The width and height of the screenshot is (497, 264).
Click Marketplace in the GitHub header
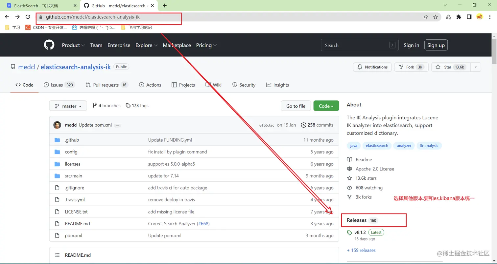[x=177, y=45]
